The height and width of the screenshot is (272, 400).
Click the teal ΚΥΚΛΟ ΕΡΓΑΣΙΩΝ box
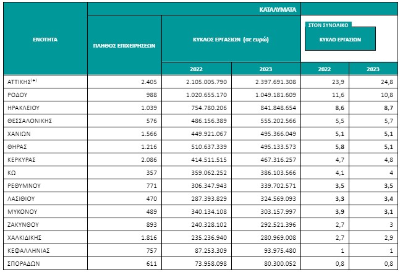click(339, 37)
